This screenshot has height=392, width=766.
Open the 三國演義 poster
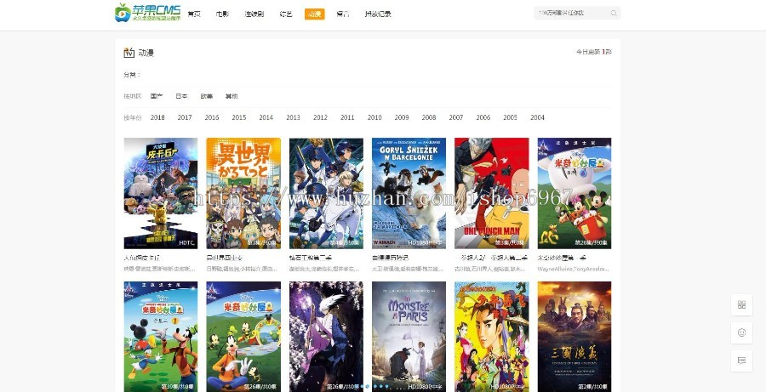[574, 337]
